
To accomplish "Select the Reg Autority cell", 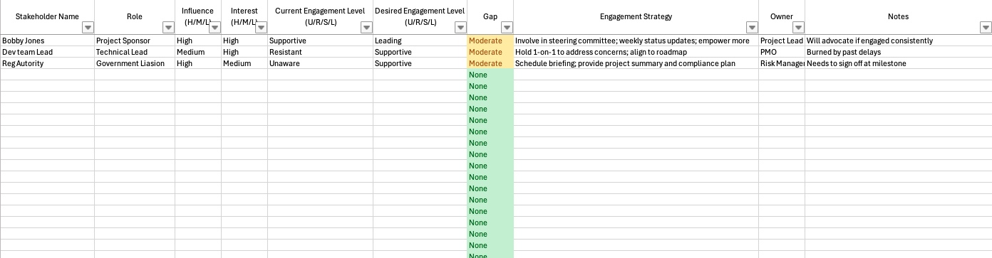I will [47, 63].
